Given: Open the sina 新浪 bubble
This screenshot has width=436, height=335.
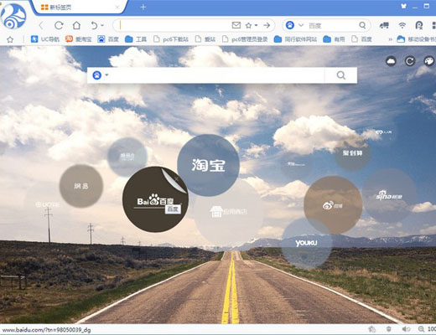Looking at the screenshot, I should pos(389,196).
